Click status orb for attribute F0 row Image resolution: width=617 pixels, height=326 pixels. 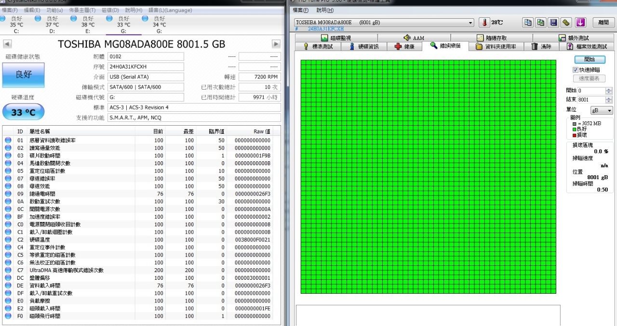click(8, 316)
